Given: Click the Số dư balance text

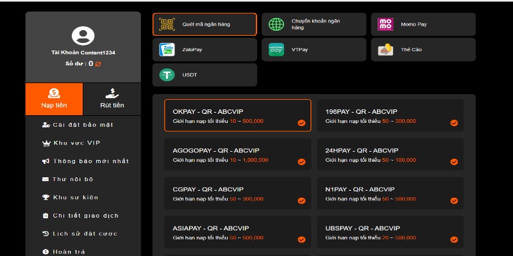Looking at the screenshot, I should [x=79, y=63].
